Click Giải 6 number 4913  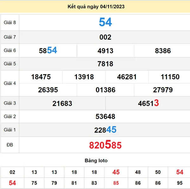(x=105, y=51)
